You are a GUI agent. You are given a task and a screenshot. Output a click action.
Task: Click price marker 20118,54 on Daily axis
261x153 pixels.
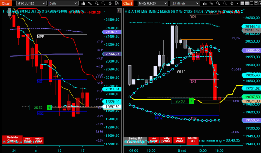coord(111,89)
